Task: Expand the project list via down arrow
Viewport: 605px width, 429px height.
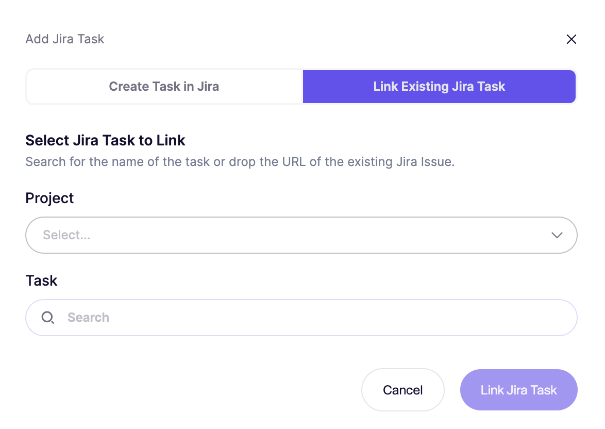Action: coord(557,235)
